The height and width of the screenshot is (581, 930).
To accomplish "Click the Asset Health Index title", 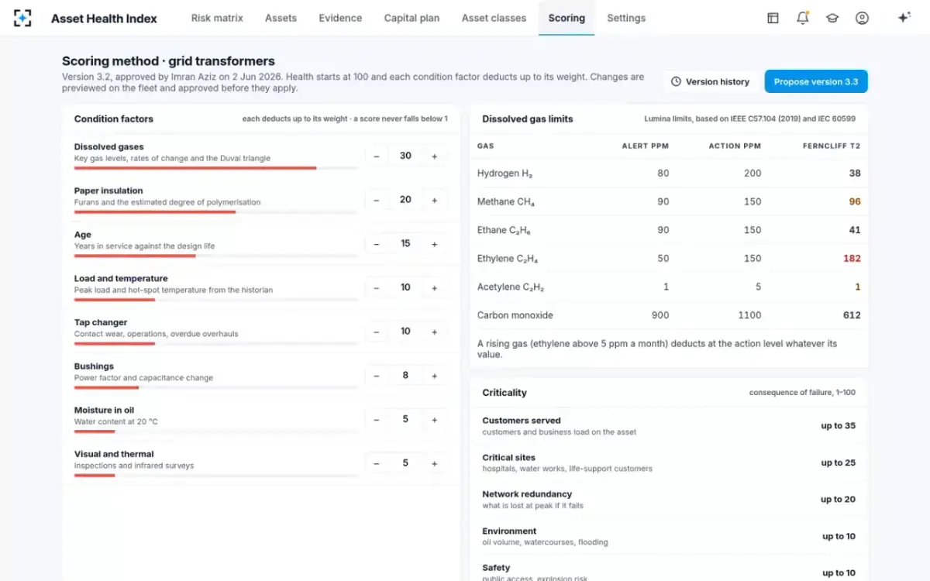I will (104, 18).
